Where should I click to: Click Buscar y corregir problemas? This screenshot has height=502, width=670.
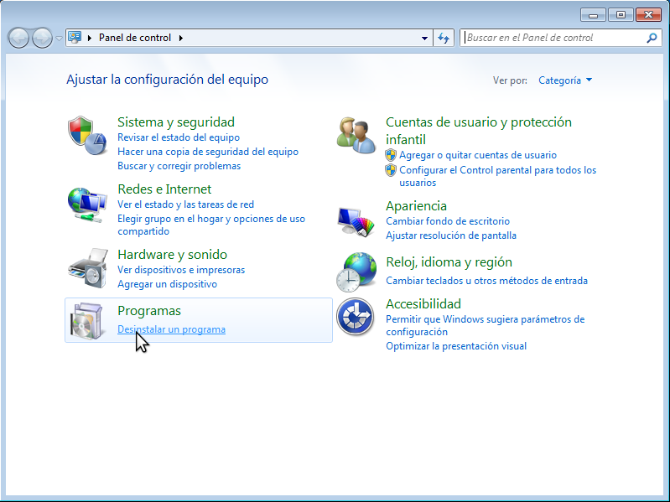tap(179, 166)
